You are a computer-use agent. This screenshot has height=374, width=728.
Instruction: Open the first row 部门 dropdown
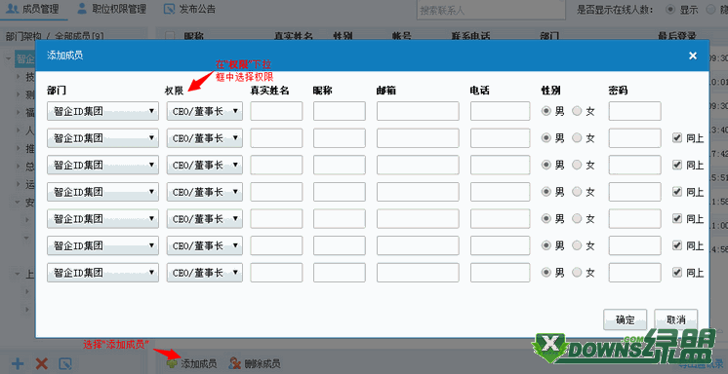pos(102,111)
